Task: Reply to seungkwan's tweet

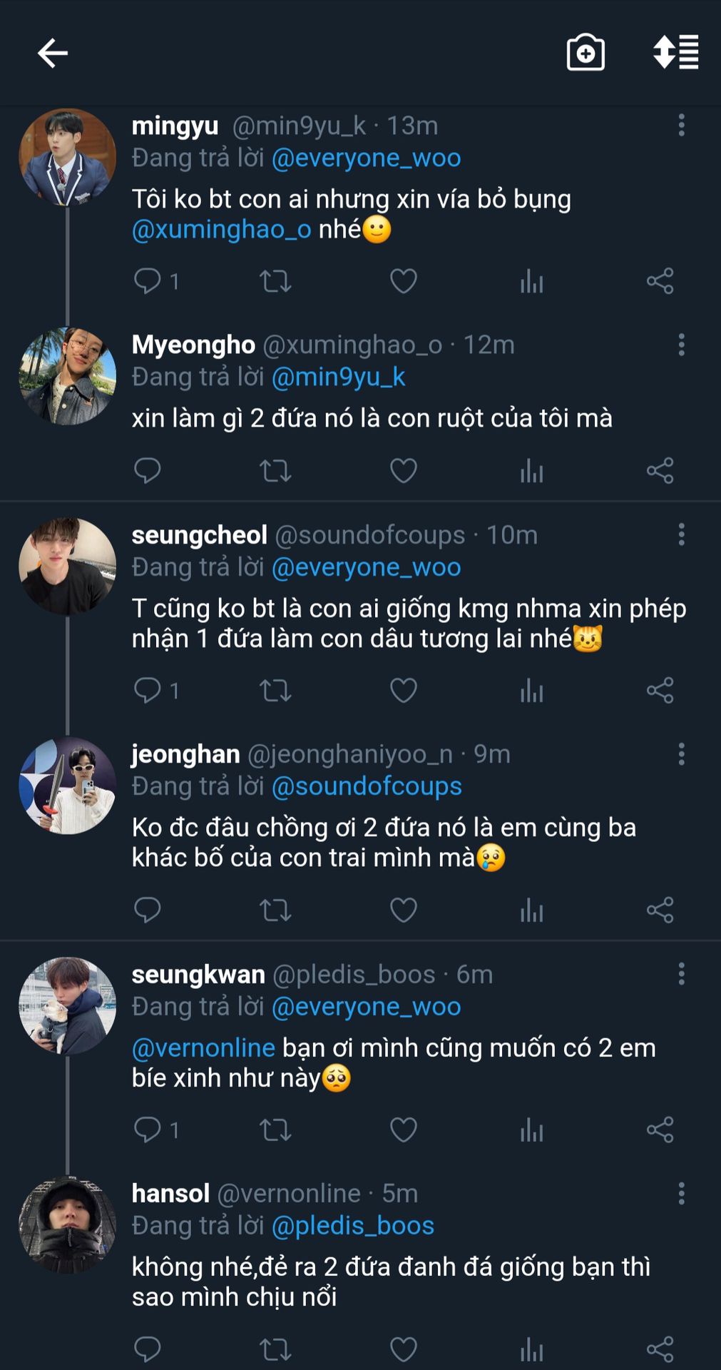Action: [148, 1130]
